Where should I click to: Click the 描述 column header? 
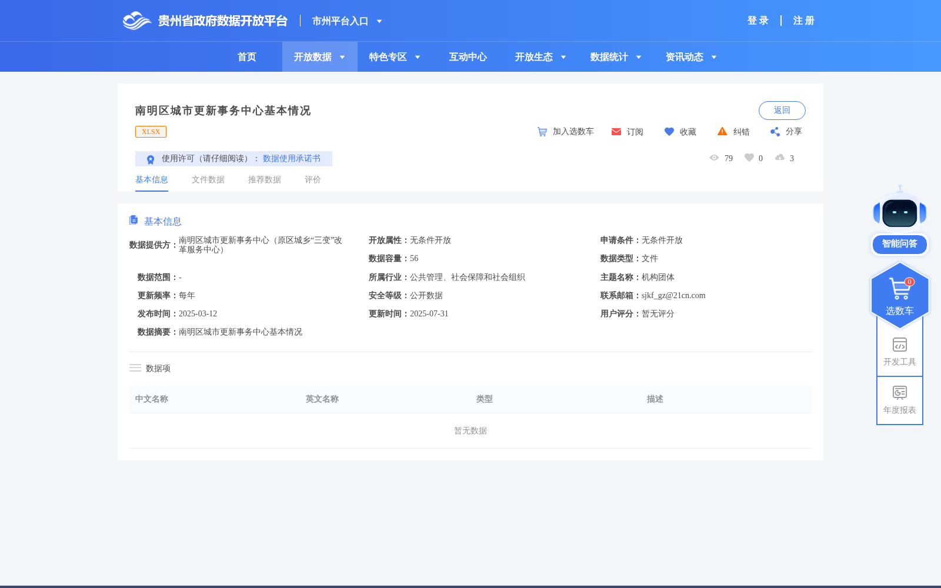[x=655, y=399]
